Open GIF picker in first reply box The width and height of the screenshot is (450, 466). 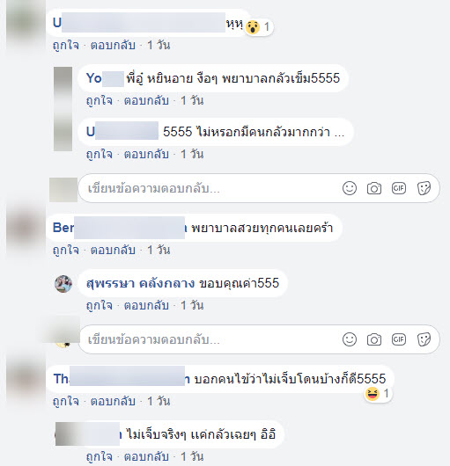pyautogui.click(x=399, y=188)
